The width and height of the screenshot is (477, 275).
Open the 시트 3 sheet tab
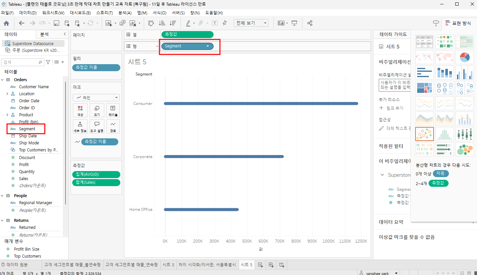[168, 265]
